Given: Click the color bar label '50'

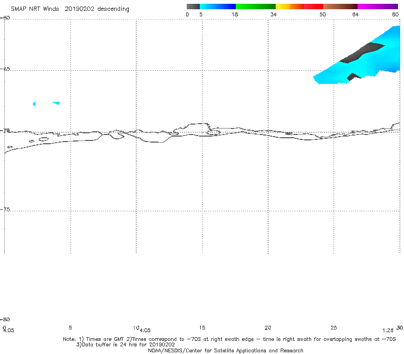Looking at the screenshot, I should point(323,14).
